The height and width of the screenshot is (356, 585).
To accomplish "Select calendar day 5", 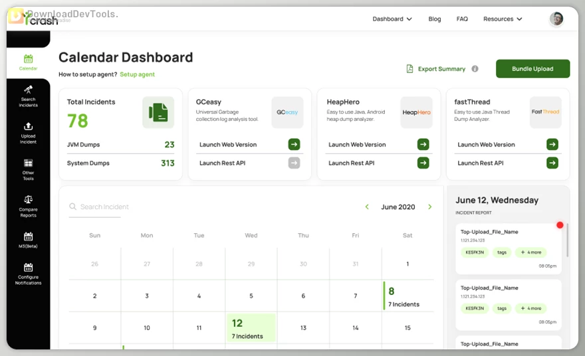I will pos(251,296).
